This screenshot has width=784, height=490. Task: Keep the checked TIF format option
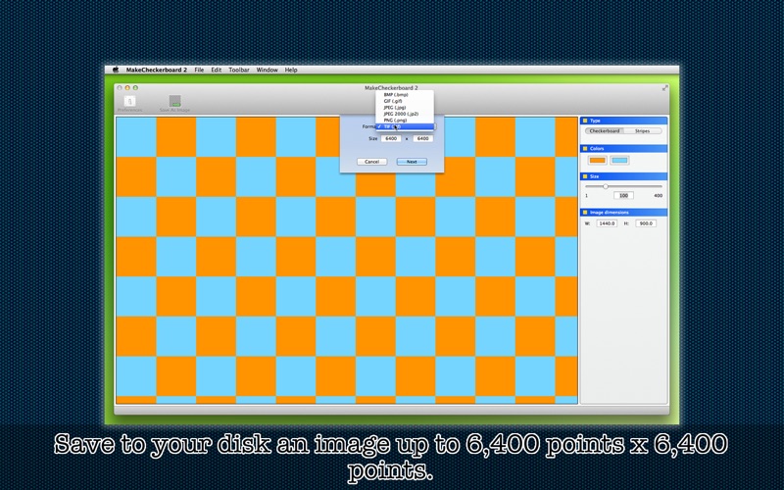pyautogui.click(x=405, y=127)
